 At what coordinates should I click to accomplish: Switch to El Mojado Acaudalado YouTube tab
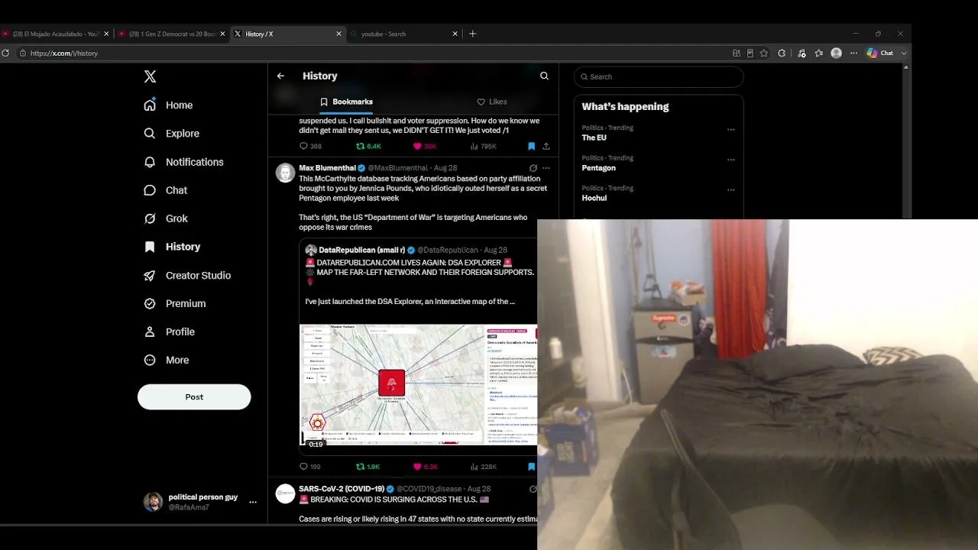(56, 34)
